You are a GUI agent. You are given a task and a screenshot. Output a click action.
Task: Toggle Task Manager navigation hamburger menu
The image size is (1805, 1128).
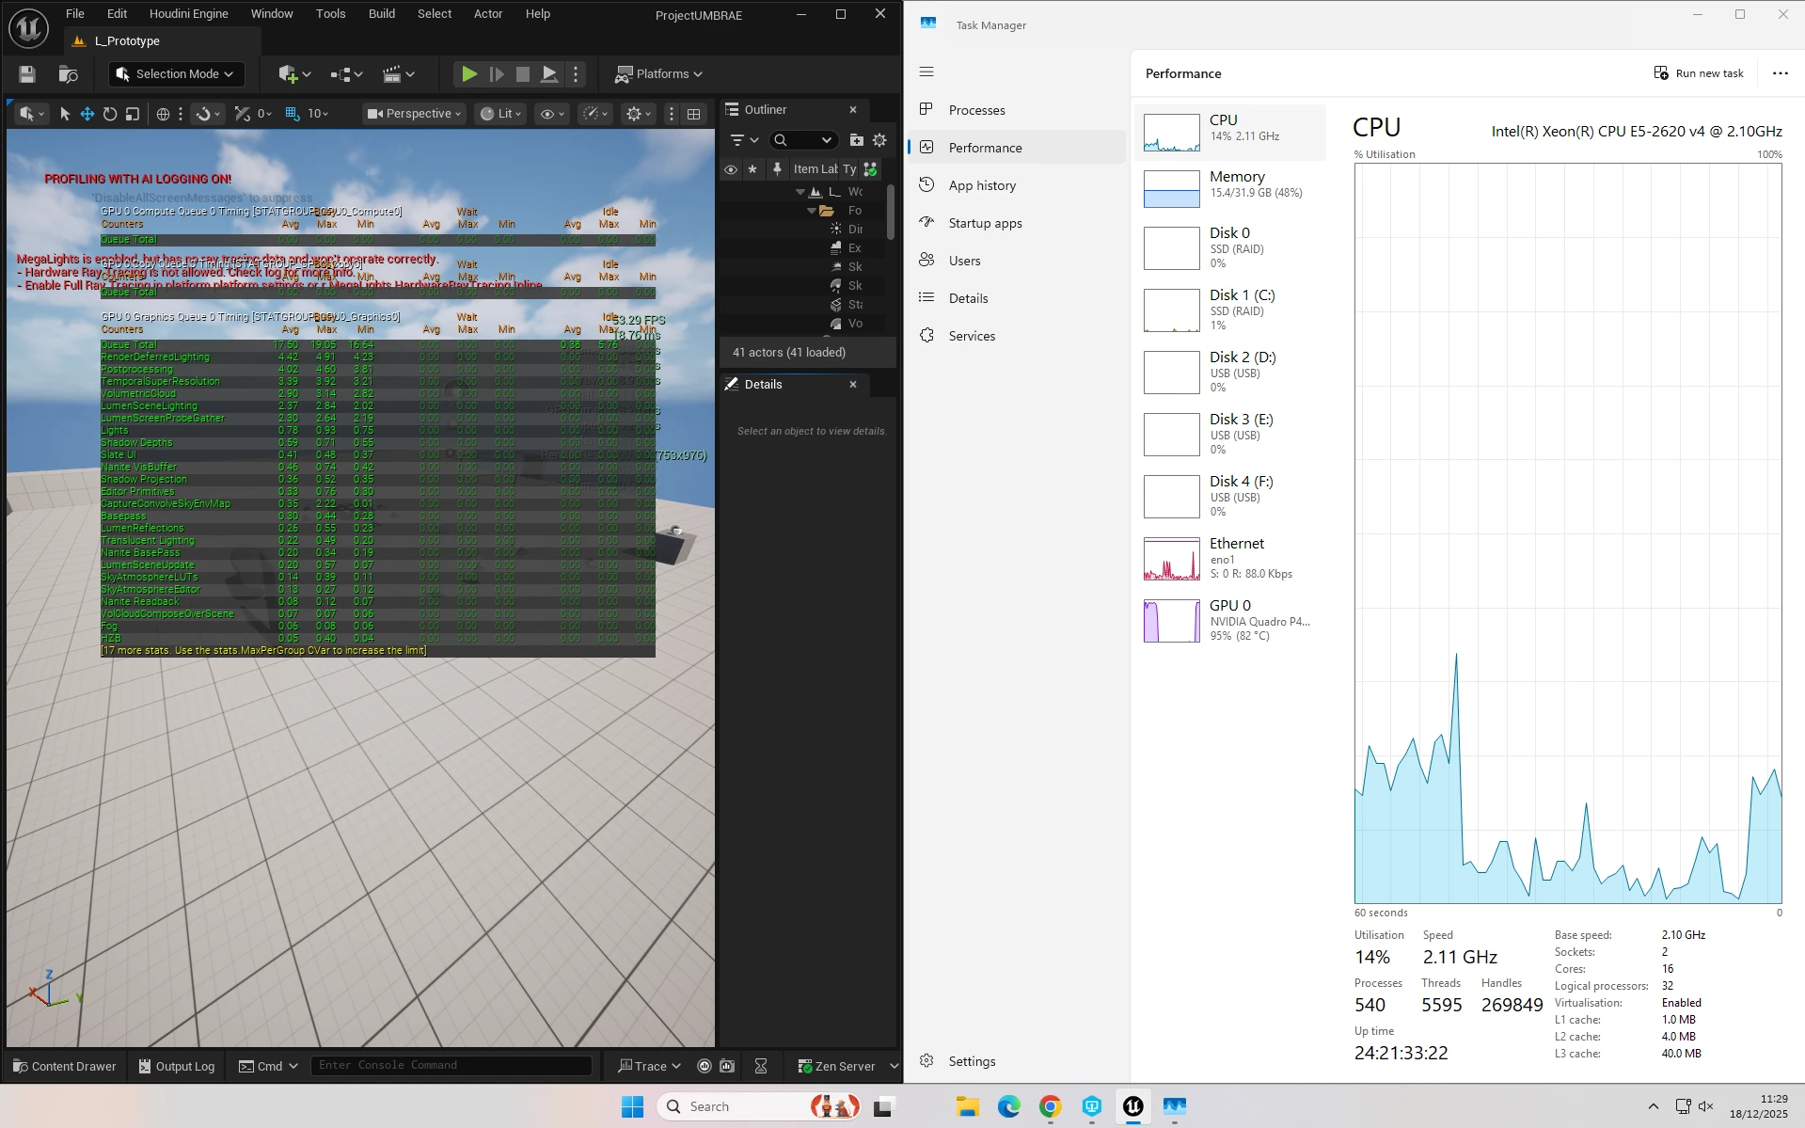pyautogui.click(x=926, y=71)
